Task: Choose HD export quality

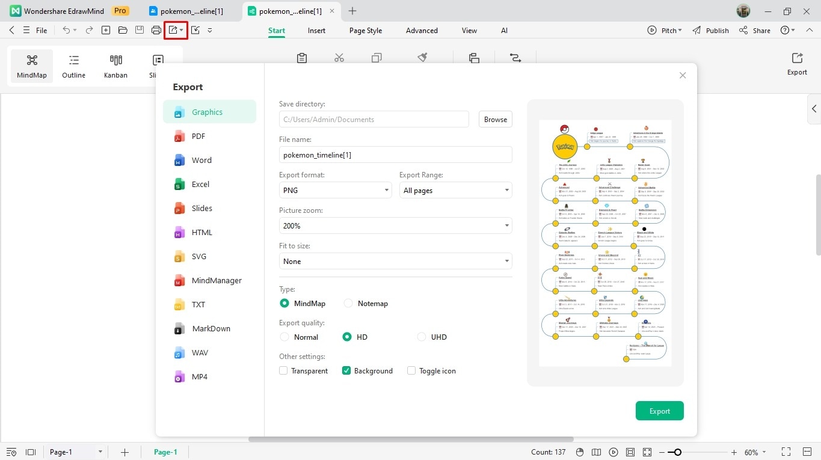Action: click(347, 337)
